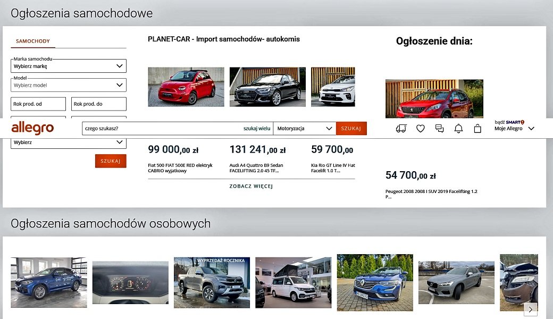
Task: Open the shopping cart bag icon
Action: coord(477,129)
